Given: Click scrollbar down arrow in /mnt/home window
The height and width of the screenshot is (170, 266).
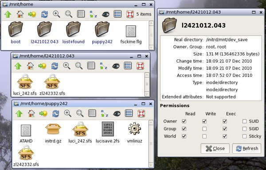Looking at the screenshot, I should pos(151,47).
